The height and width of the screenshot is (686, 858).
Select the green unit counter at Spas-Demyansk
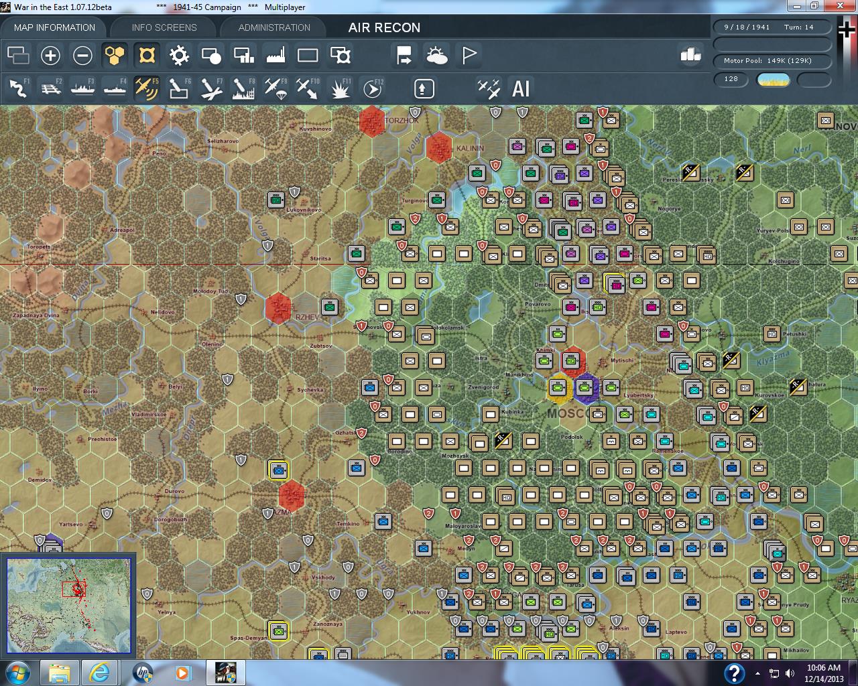tap(278, 630)
